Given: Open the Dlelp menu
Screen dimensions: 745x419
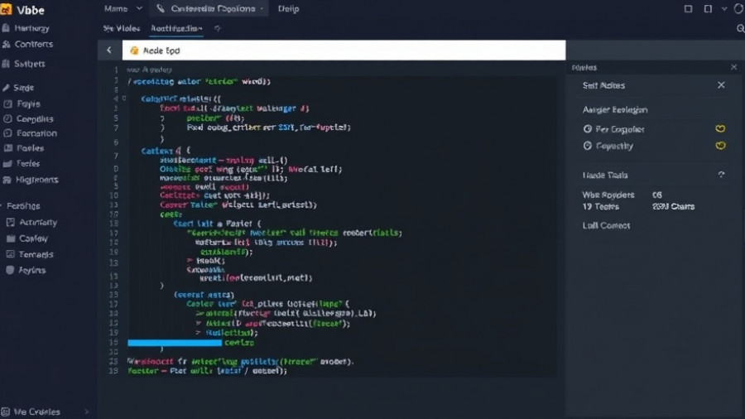Looking at the screenshot, I should click(288, 8).
